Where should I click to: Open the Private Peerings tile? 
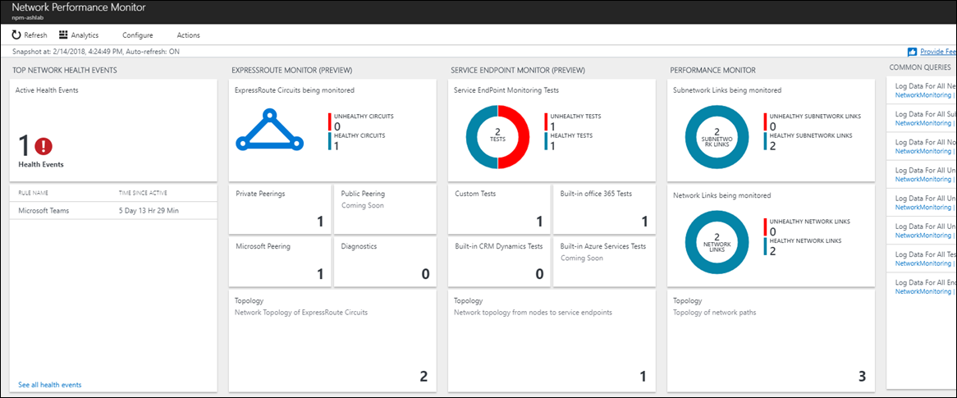click(x=279, y=208)
